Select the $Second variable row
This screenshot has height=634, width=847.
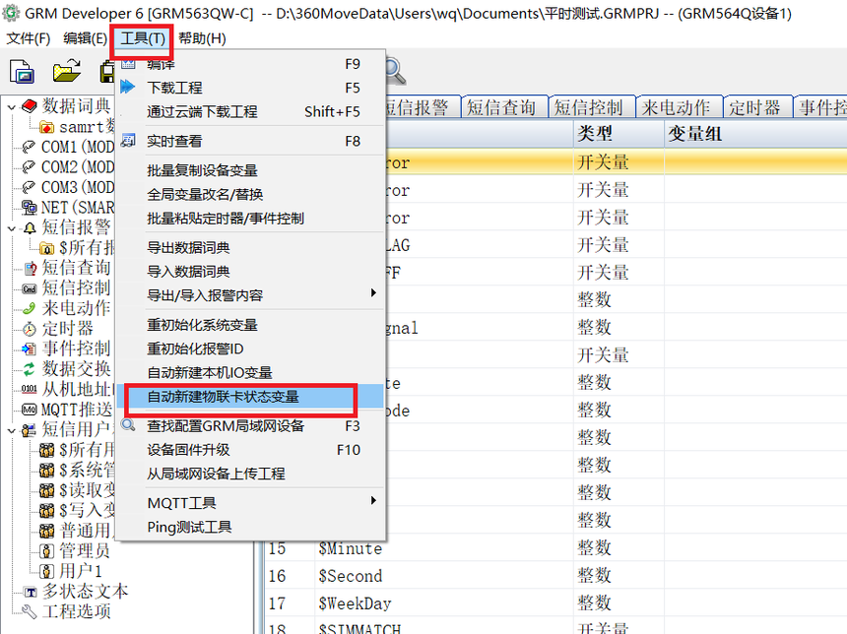click(x=555, y=576)
